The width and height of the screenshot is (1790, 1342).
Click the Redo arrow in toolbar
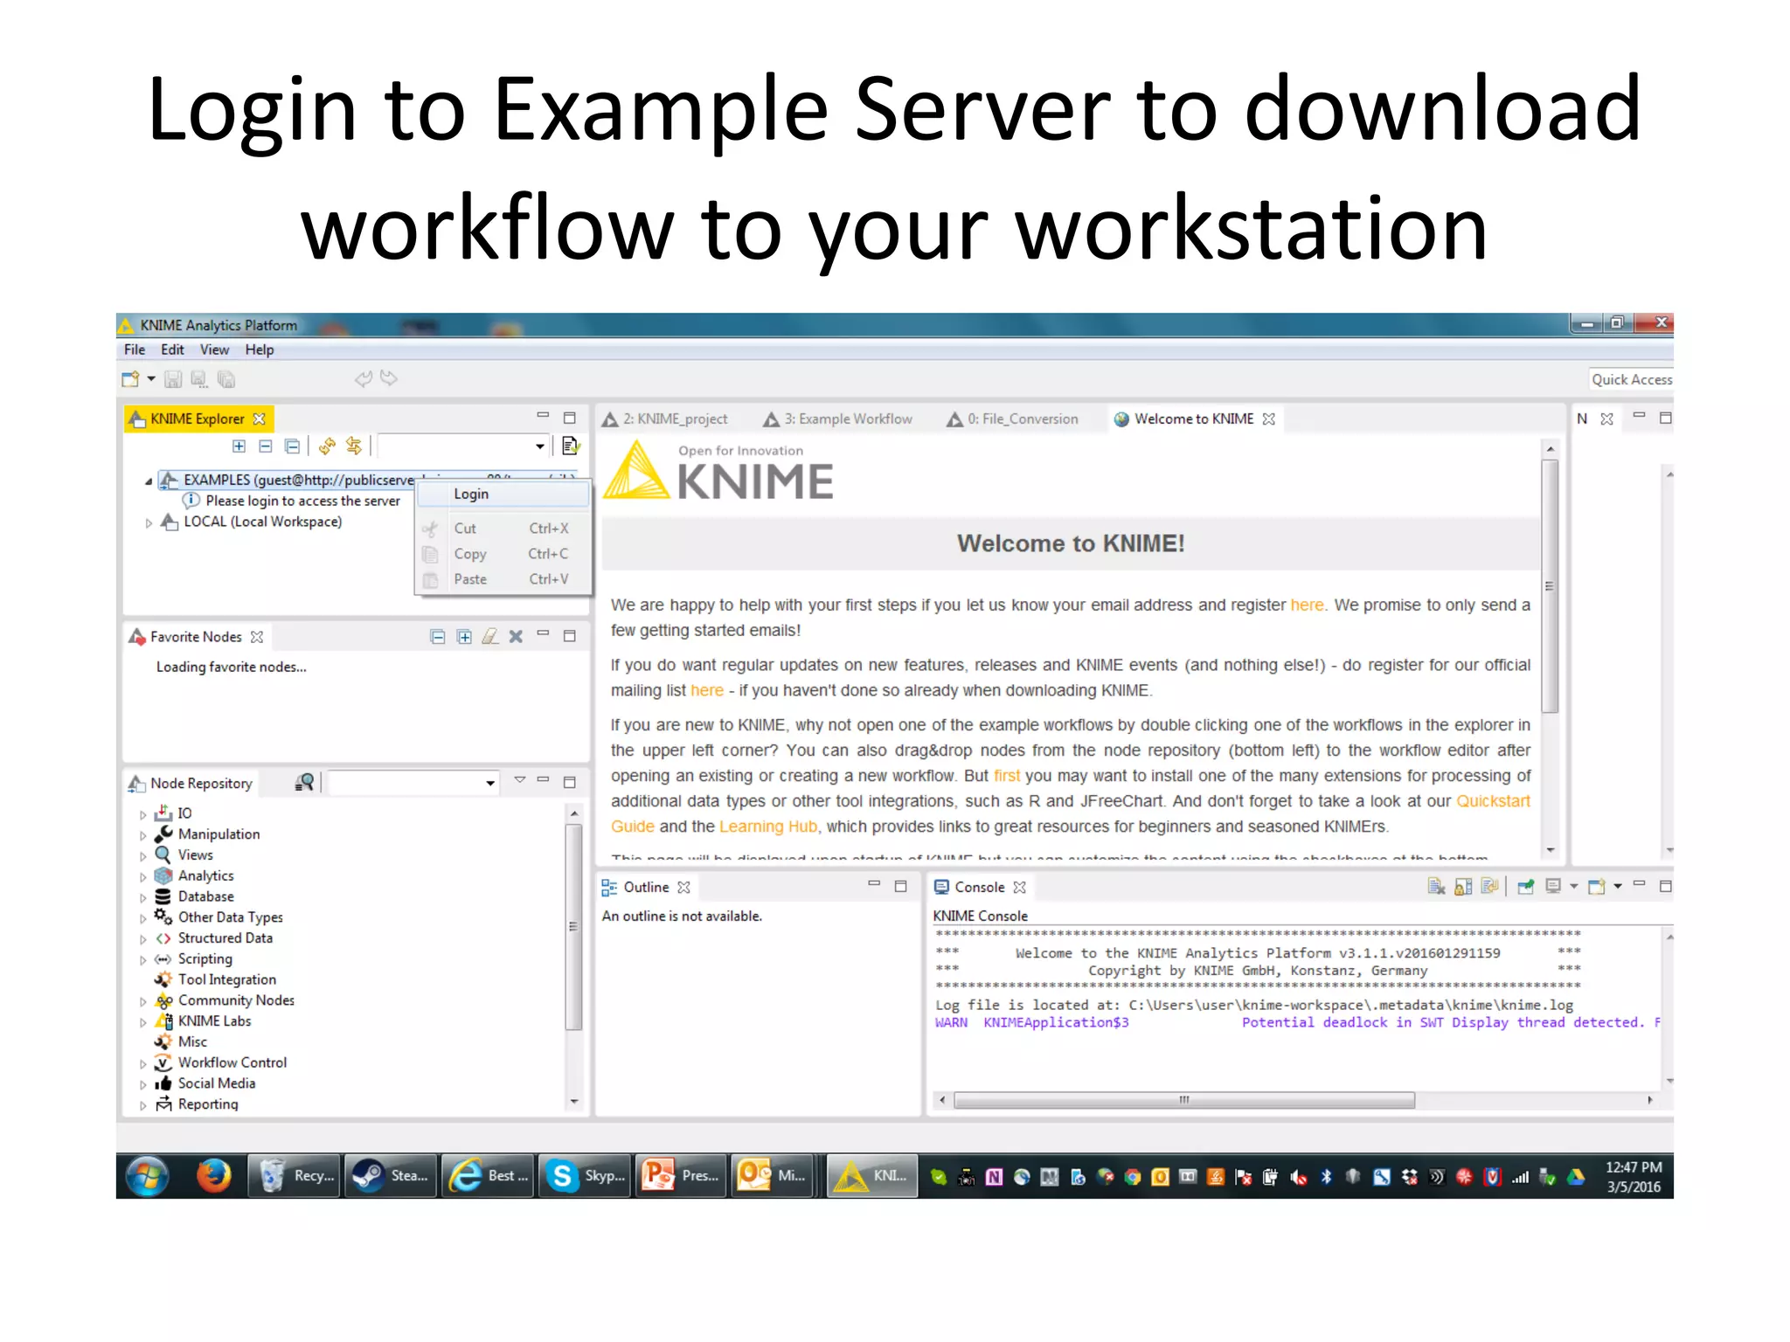[x=389, y=378]
